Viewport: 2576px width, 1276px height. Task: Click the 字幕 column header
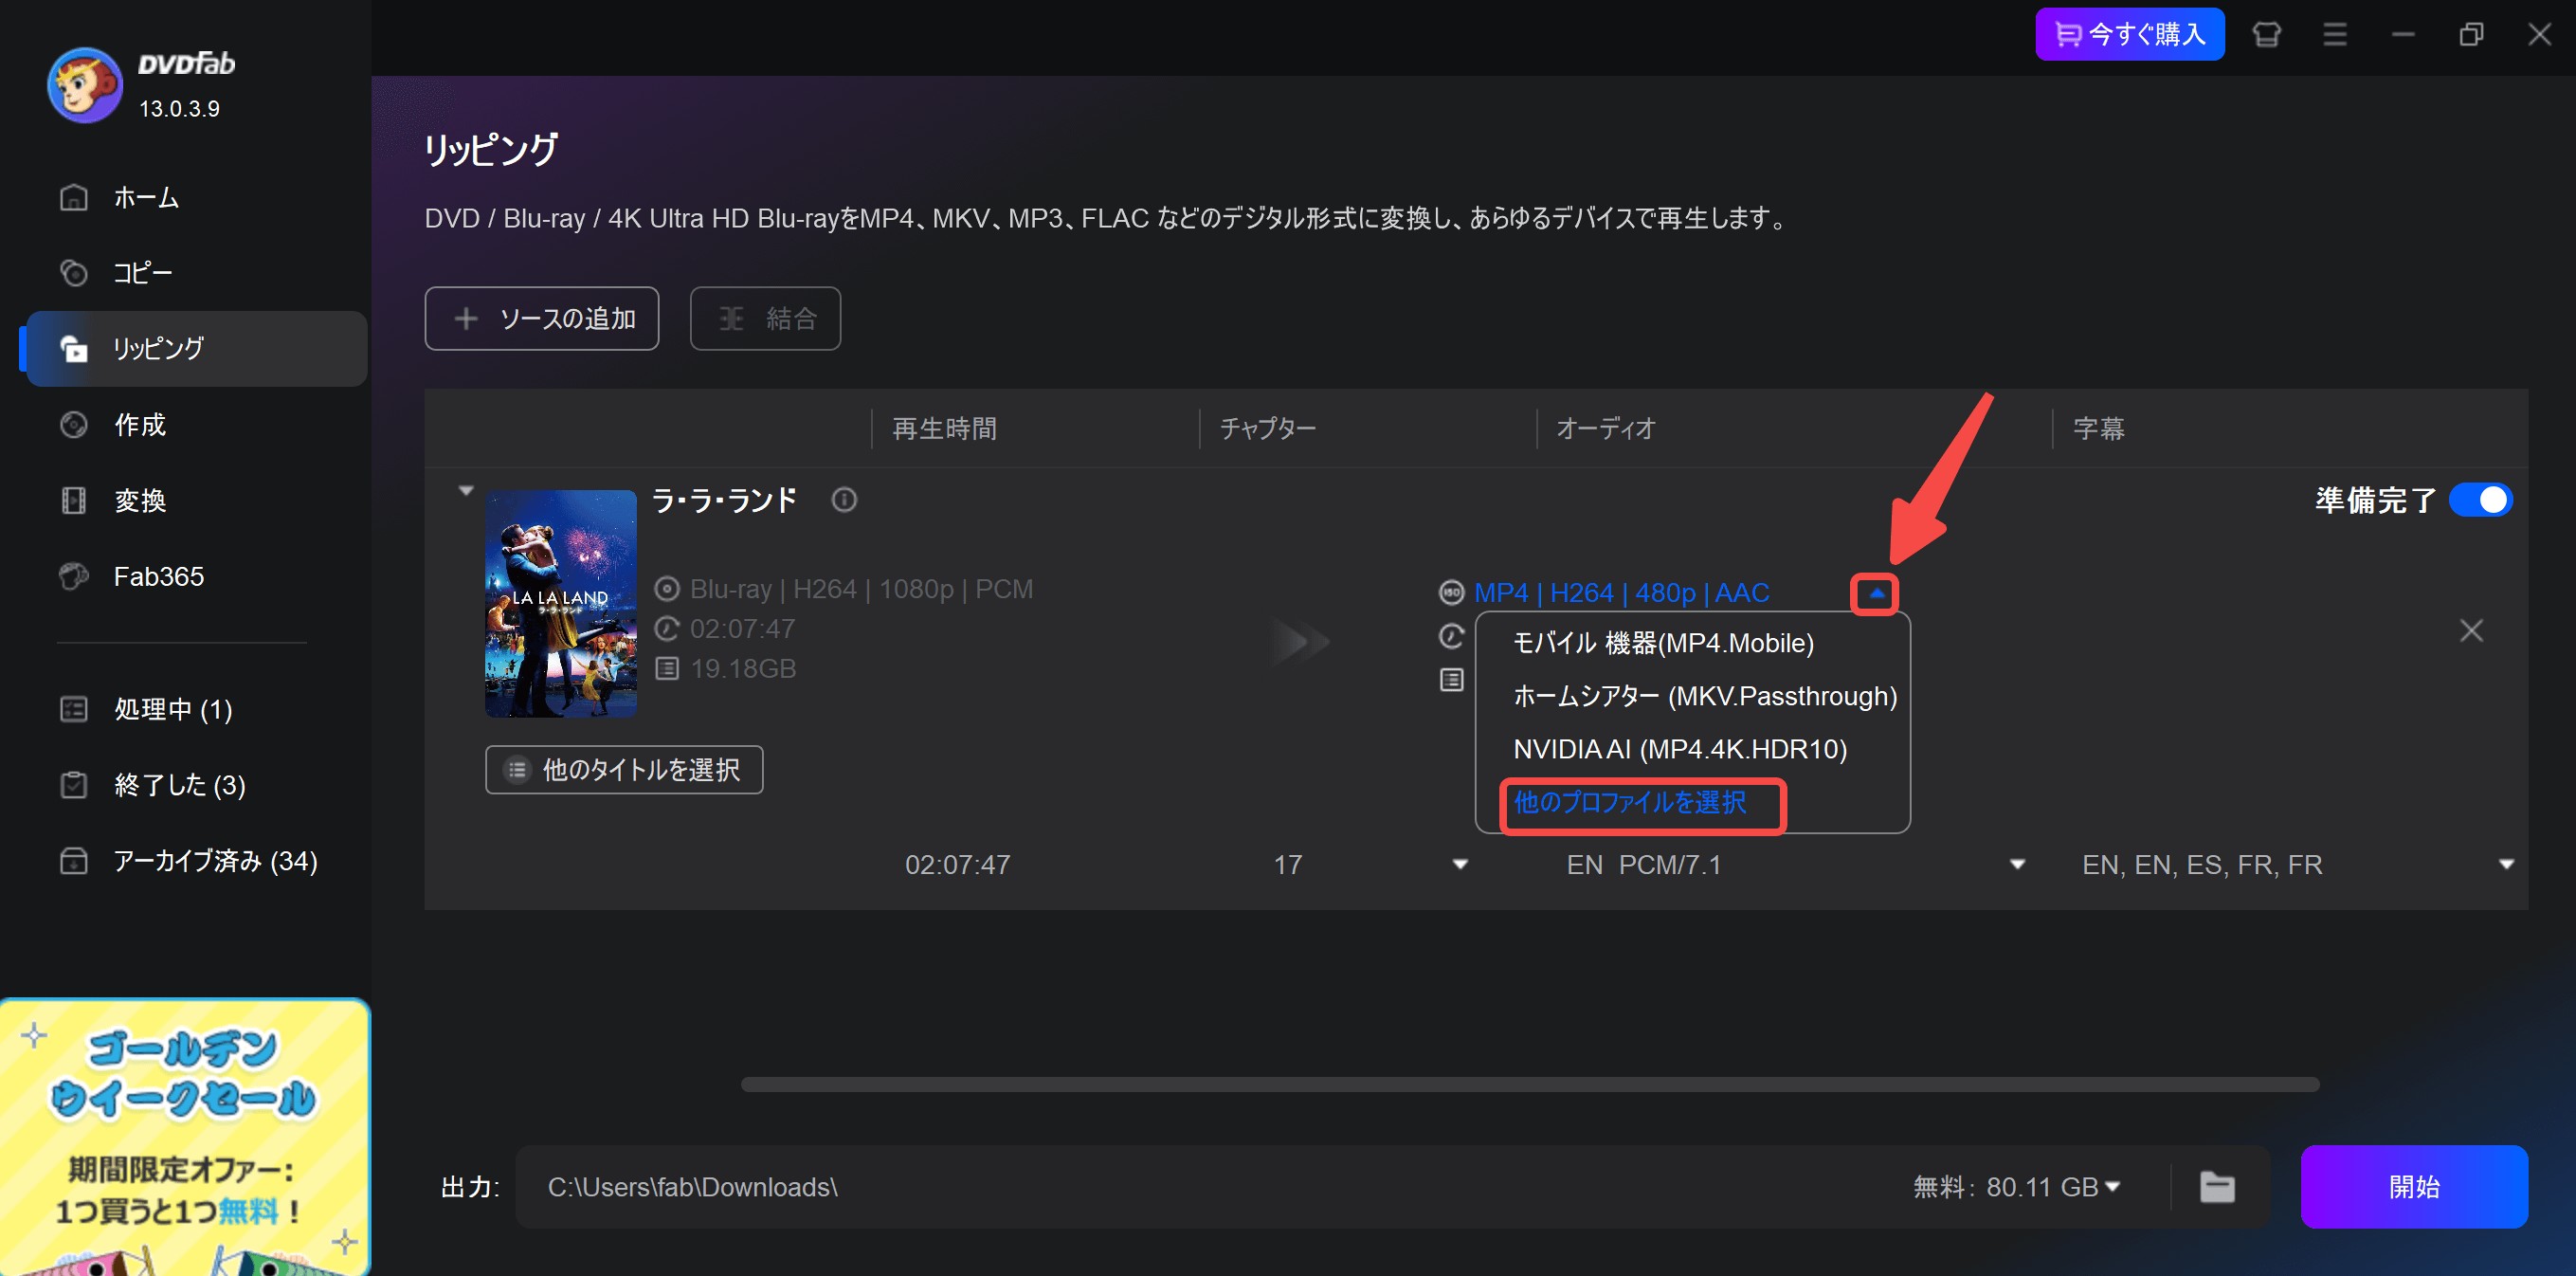[x=2098, y=429]
